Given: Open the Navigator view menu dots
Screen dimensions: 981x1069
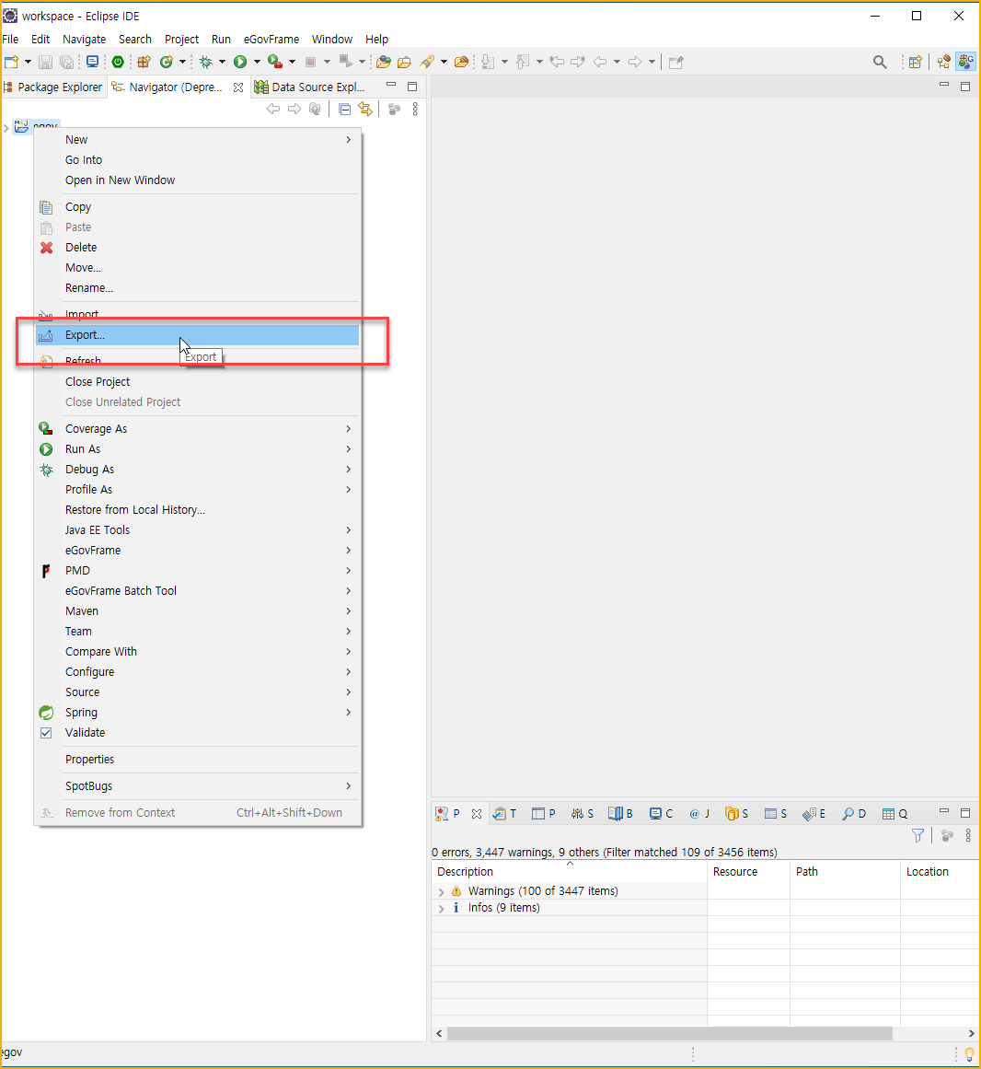Looking at the screenshot, I should pos(415,109).
